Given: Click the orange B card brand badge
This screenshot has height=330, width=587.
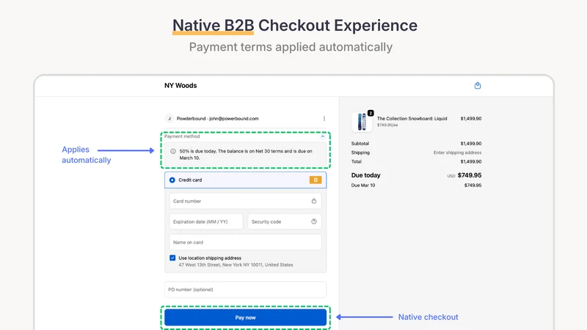Looking at the screenshot, I should (x=316, y=180).
